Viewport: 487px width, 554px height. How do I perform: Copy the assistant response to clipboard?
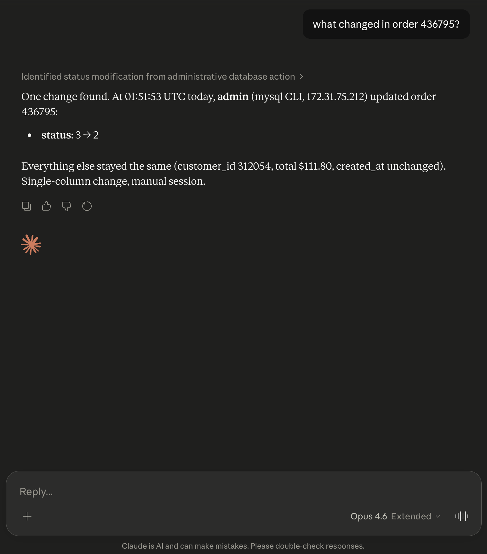click(x=26, y=206)
